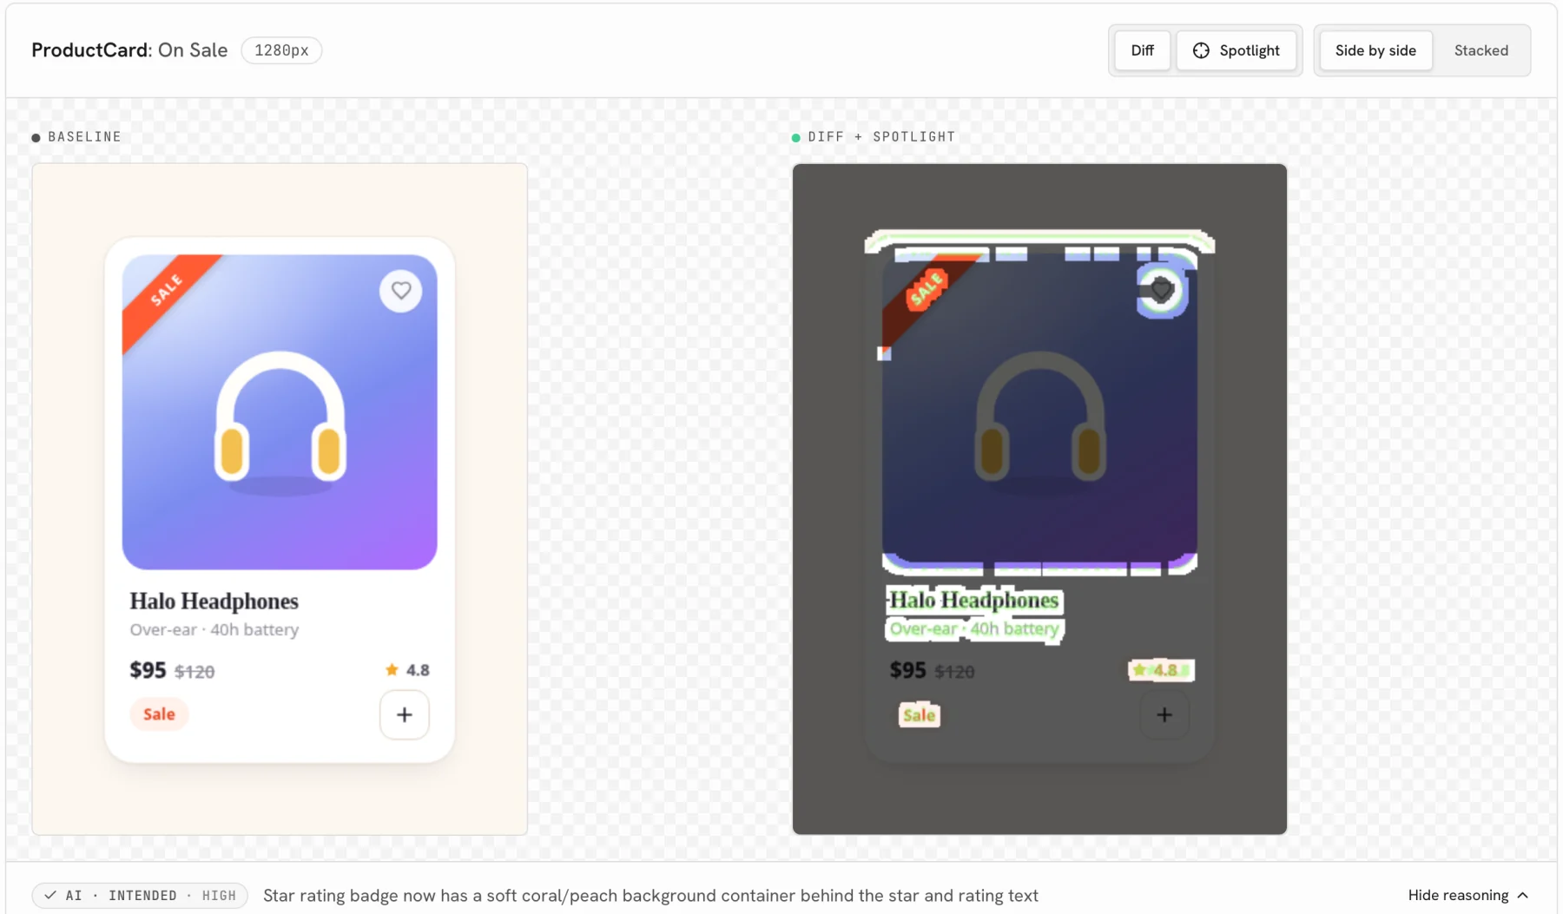Click the highlighted 4.8 rating in diff card
The width and height of the screenshot is (1563, 914).
pos(1161,669)
